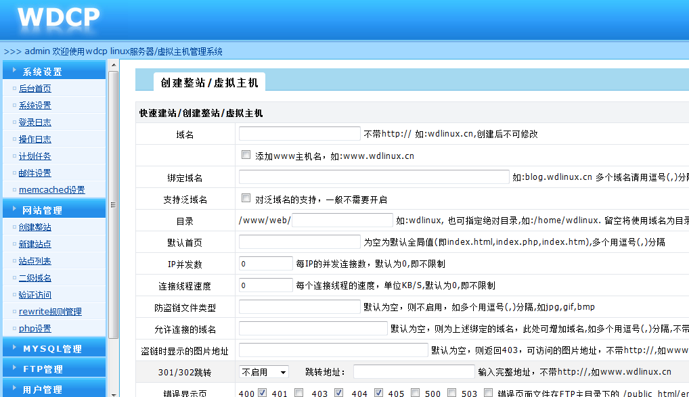The width and height of the screenshot is (689, 397).
Task: Click the sidebar scrollbar thumb
Action: click(114, 205)
